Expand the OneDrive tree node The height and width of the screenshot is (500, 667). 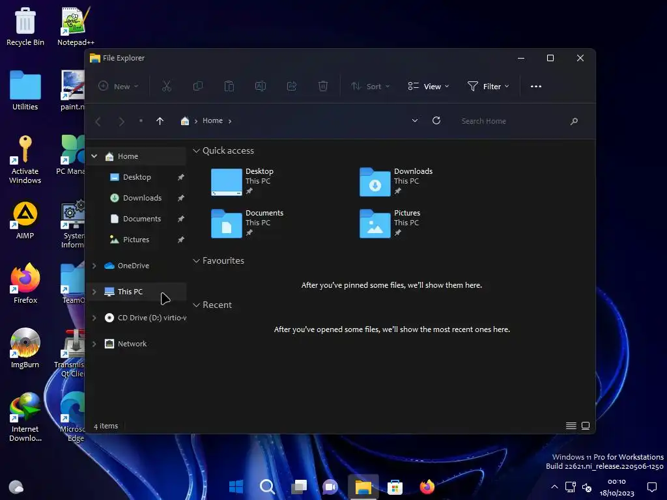94,266
